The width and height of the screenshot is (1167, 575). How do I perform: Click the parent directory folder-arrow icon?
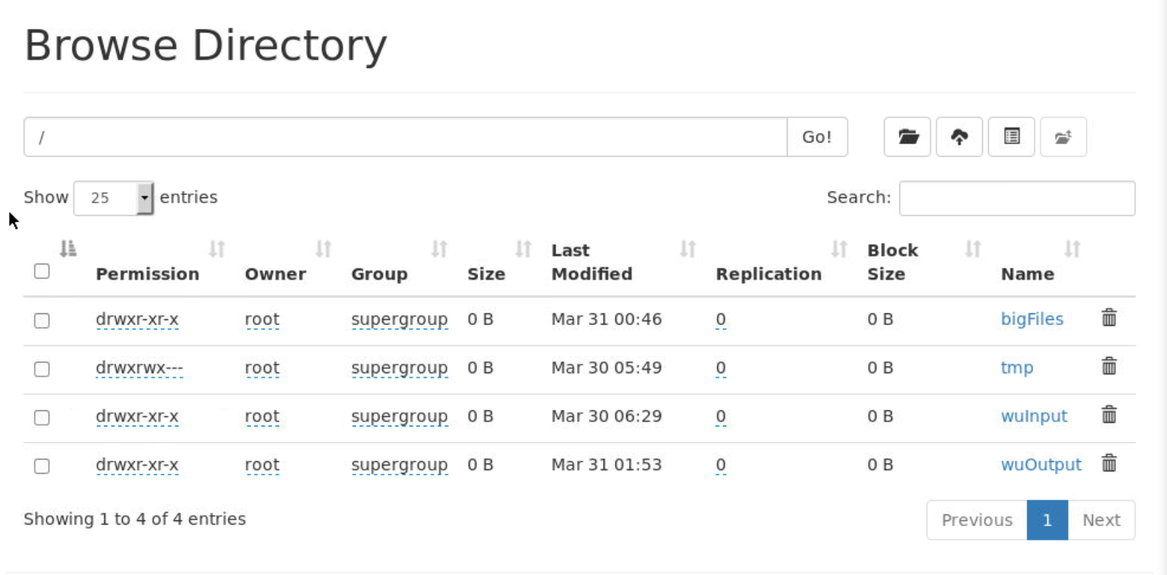point(1063,137)
